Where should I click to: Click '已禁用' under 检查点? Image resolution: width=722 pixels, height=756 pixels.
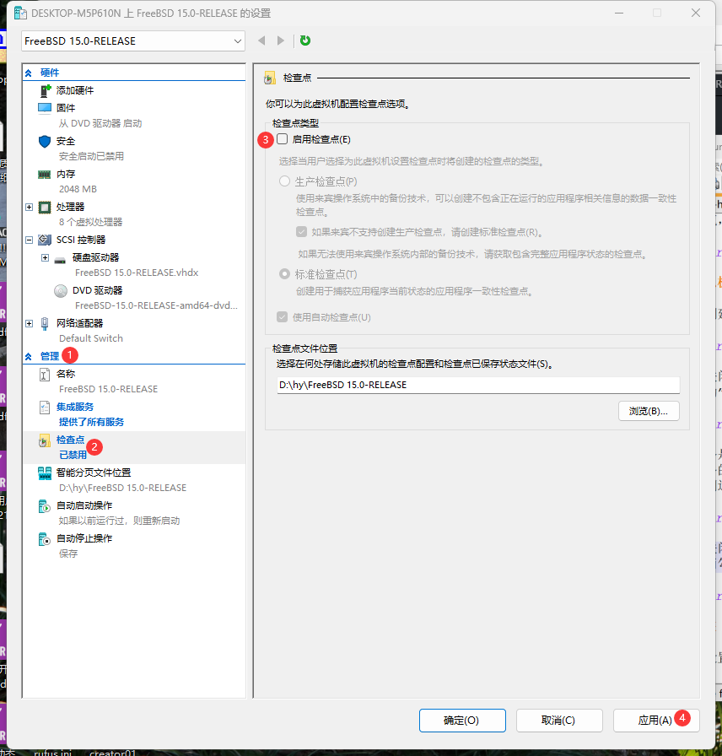click(73, 455)
